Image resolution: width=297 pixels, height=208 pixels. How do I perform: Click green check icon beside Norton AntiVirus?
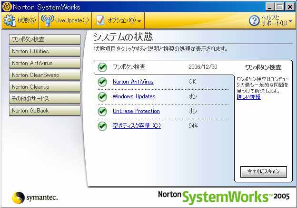point(102,82)
